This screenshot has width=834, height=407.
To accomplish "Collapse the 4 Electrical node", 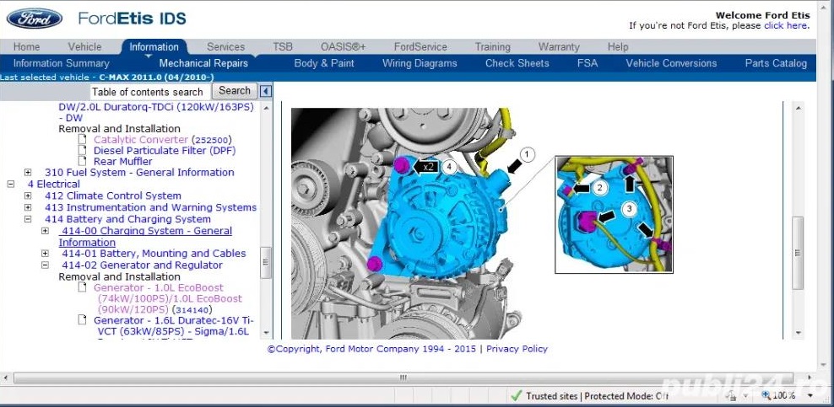I will tap(11, 185).
